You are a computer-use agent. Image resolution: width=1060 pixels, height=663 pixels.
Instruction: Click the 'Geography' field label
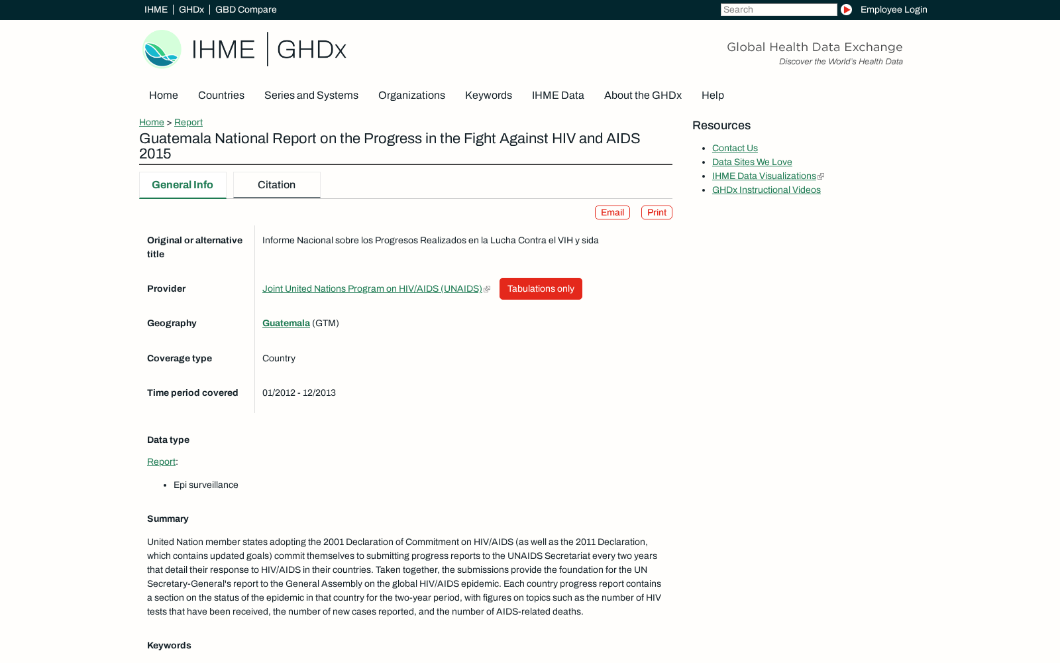[x=172, y=324]
